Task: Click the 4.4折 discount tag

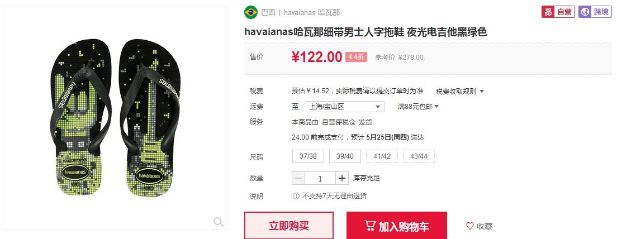Action: [356, 57]
